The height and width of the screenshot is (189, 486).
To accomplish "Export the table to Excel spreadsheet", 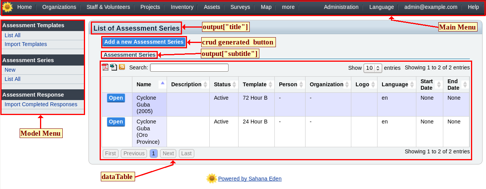I will point(114,67).
